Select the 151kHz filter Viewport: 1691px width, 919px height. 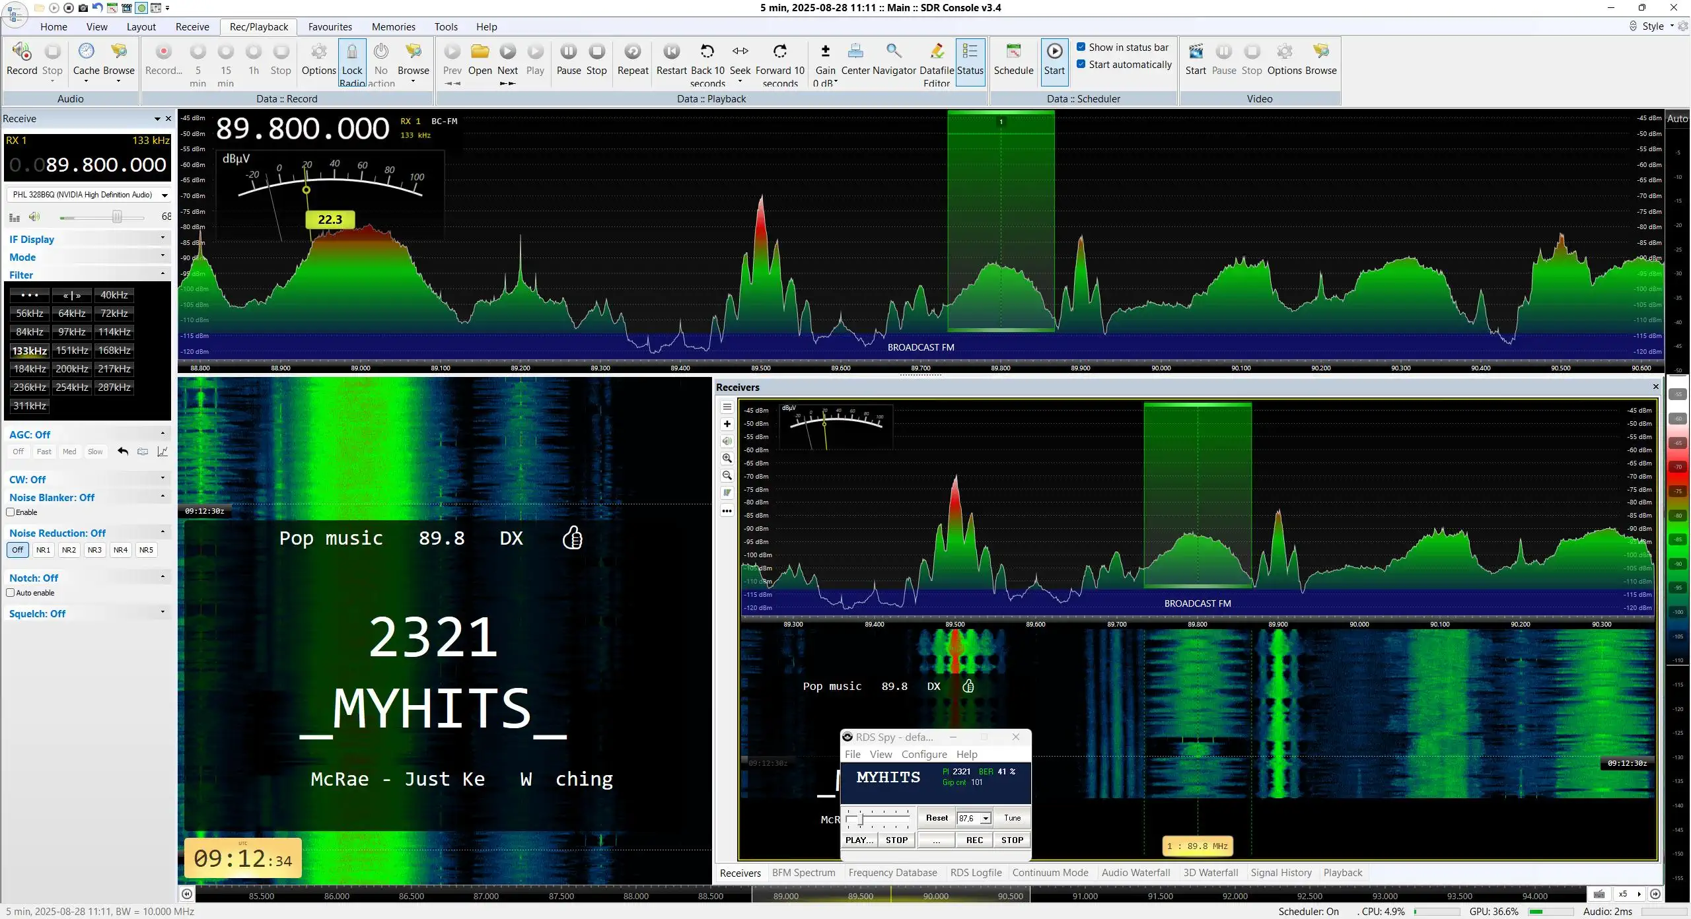[72, 351]
